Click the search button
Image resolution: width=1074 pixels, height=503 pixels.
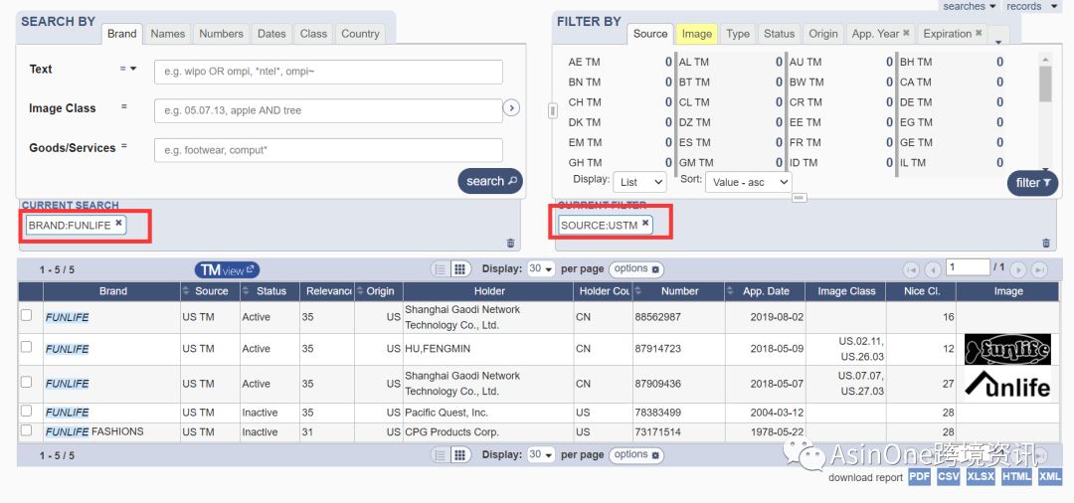[x=490, y=181]
